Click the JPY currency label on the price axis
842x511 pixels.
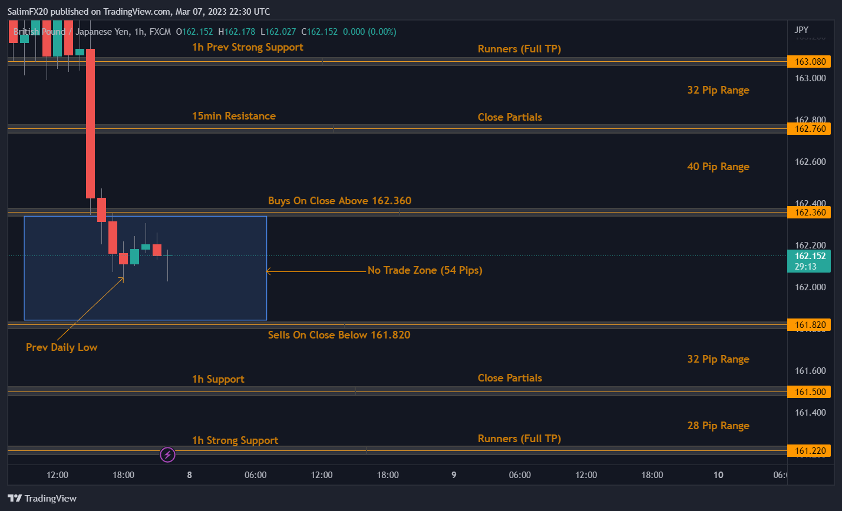pos(801,29)
